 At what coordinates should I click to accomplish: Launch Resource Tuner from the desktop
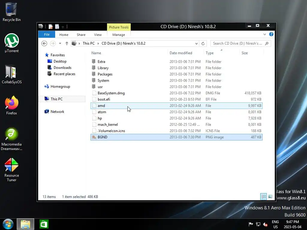(x=12, y=170)
